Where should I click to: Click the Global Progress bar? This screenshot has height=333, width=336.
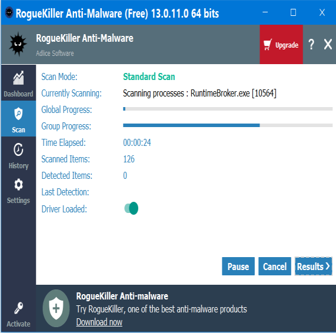(228, 109)
